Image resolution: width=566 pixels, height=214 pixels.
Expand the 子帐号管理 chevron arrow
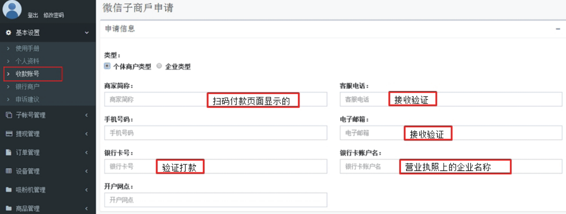[x=87, y=115]
